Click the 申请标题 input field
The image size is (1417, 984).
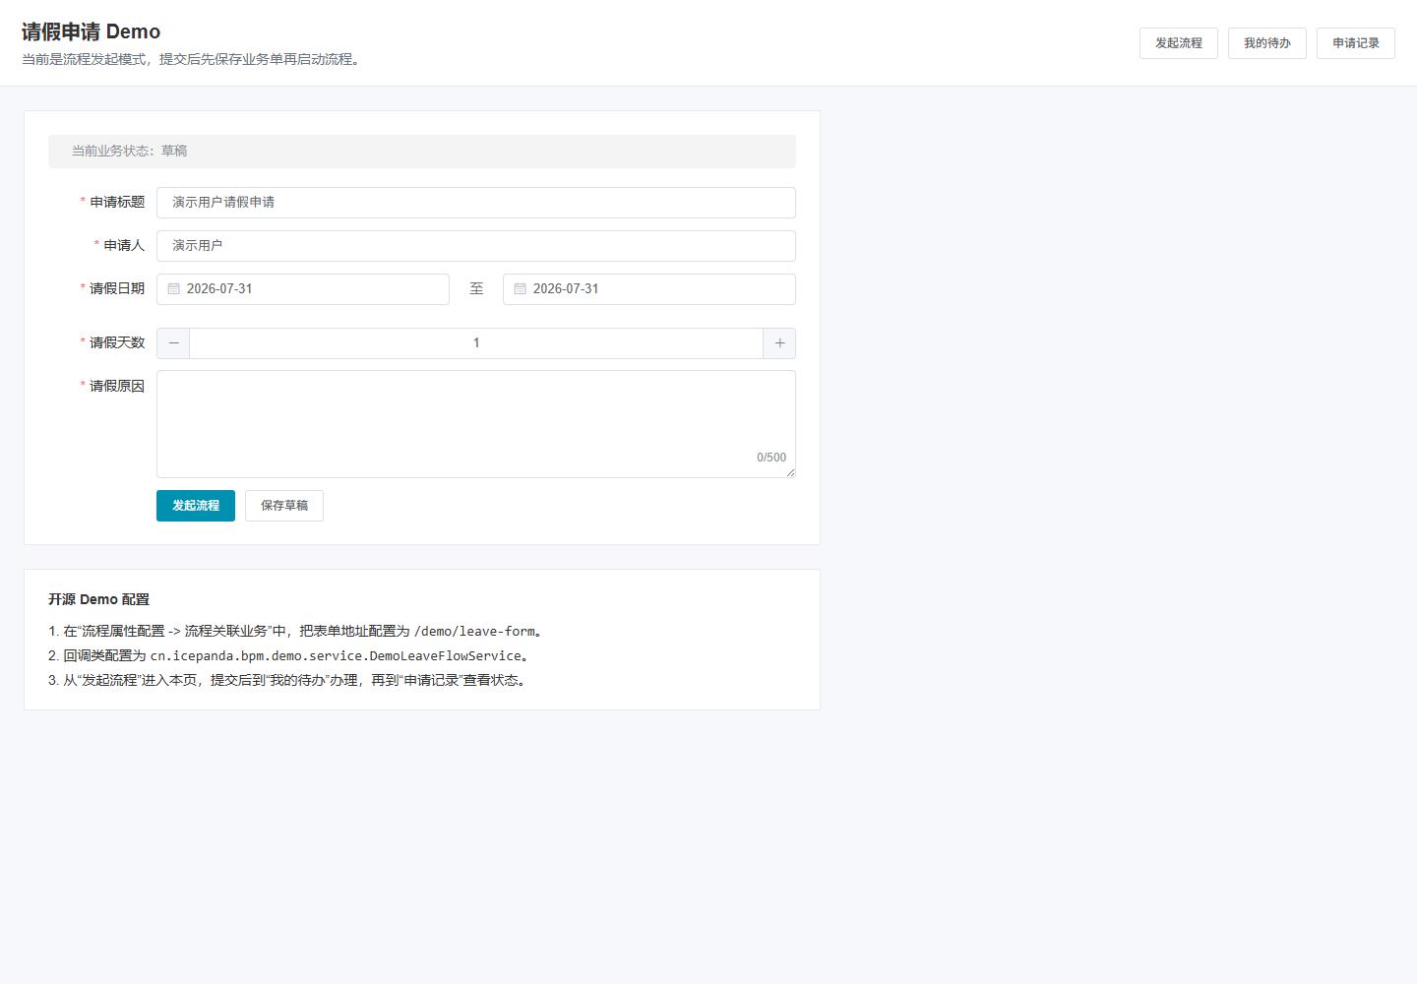point(476,203)
